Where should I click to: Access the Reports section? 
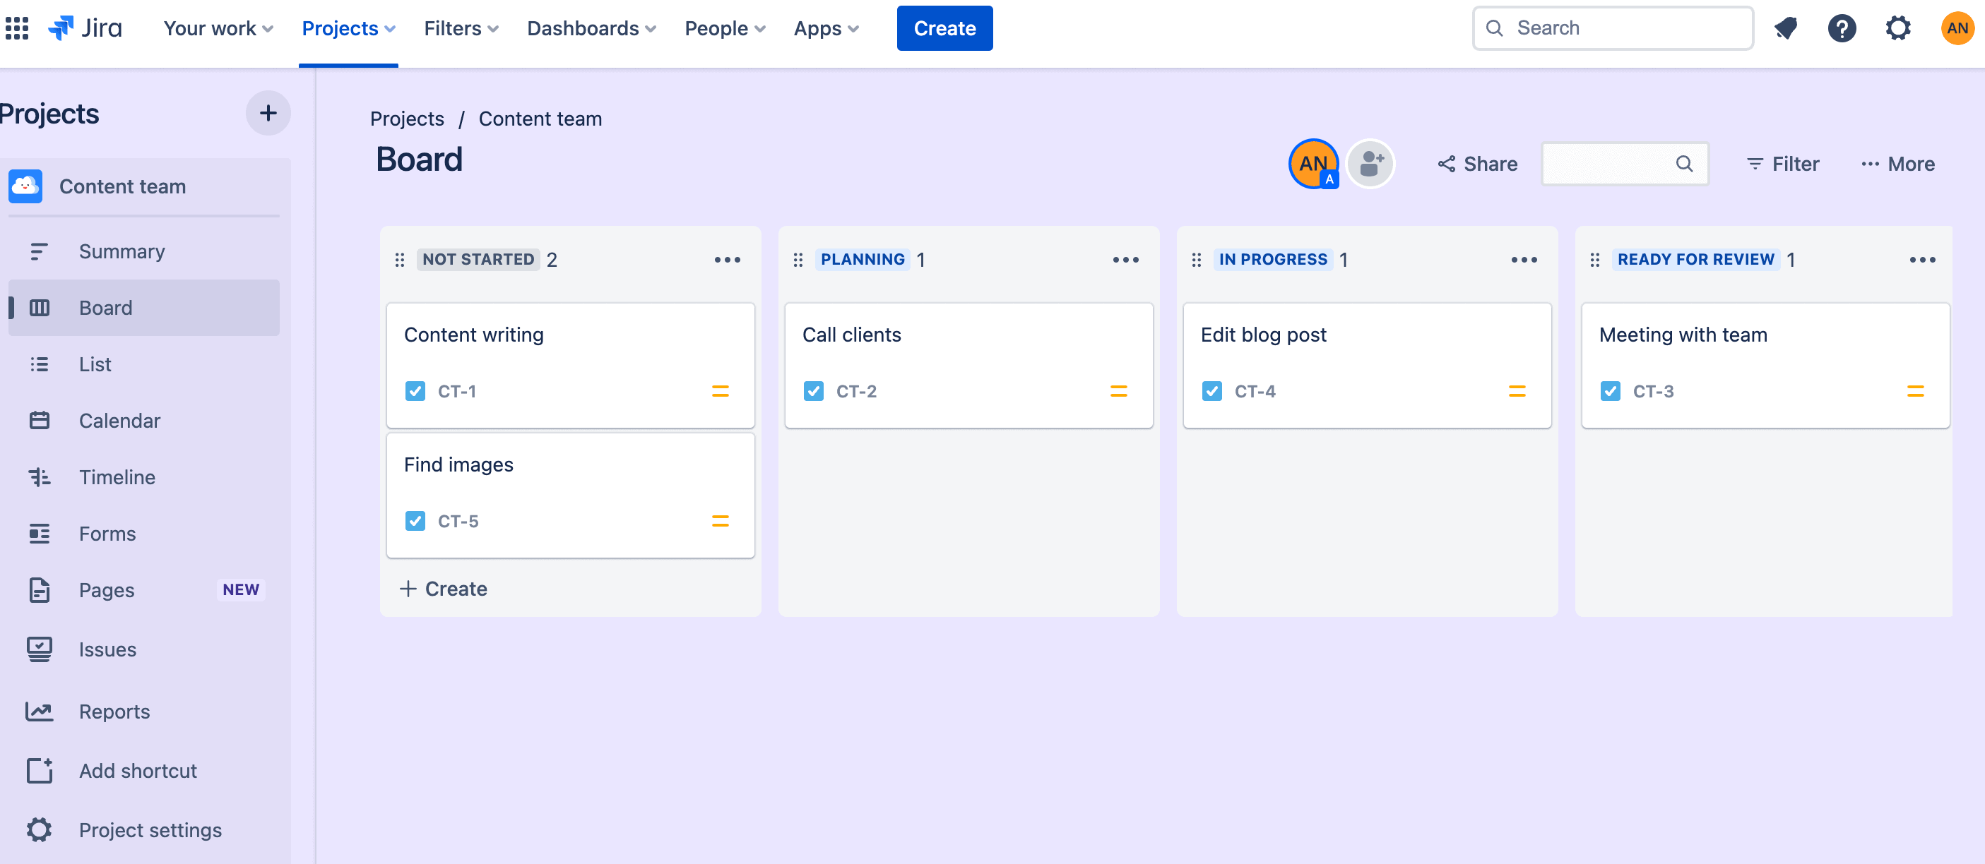click(114, 709)
